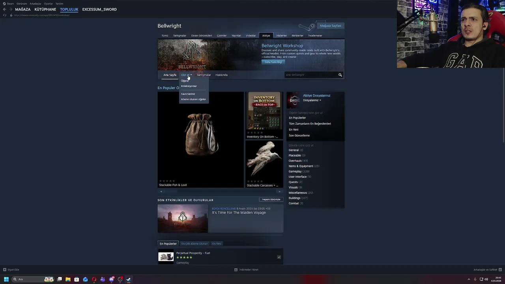Click the volume icon in system tray
Viewport: 505px width, 284px height.
tap(487, 279)
